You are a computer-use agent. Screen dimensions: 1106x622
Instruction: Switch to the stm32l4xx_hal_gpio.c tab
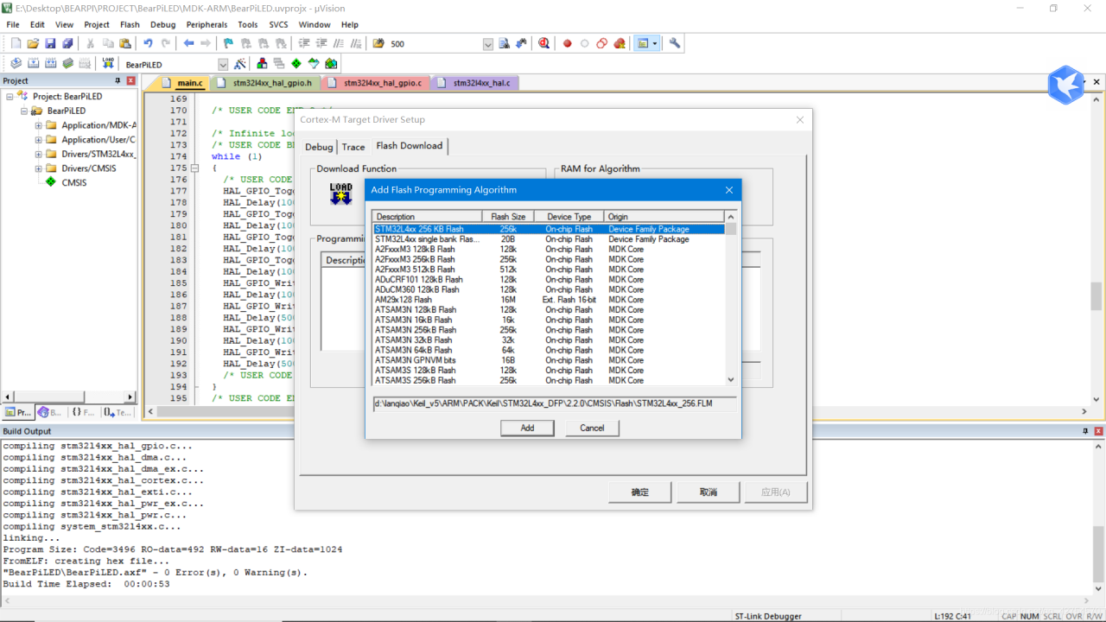coord(377,83)
